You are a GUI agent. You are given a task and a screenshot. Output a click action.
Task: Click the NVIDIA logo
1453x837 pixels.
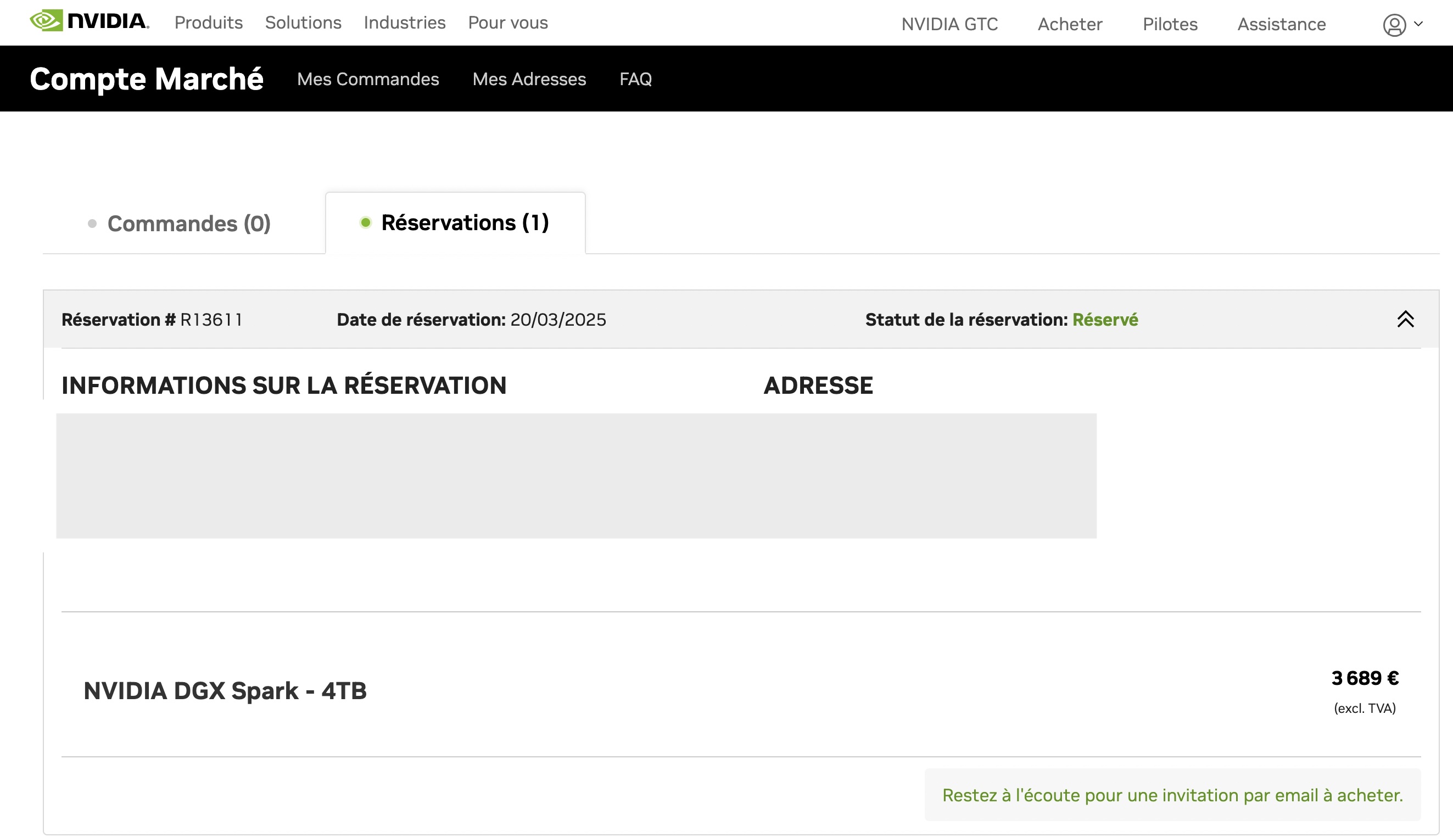point(89,21)
